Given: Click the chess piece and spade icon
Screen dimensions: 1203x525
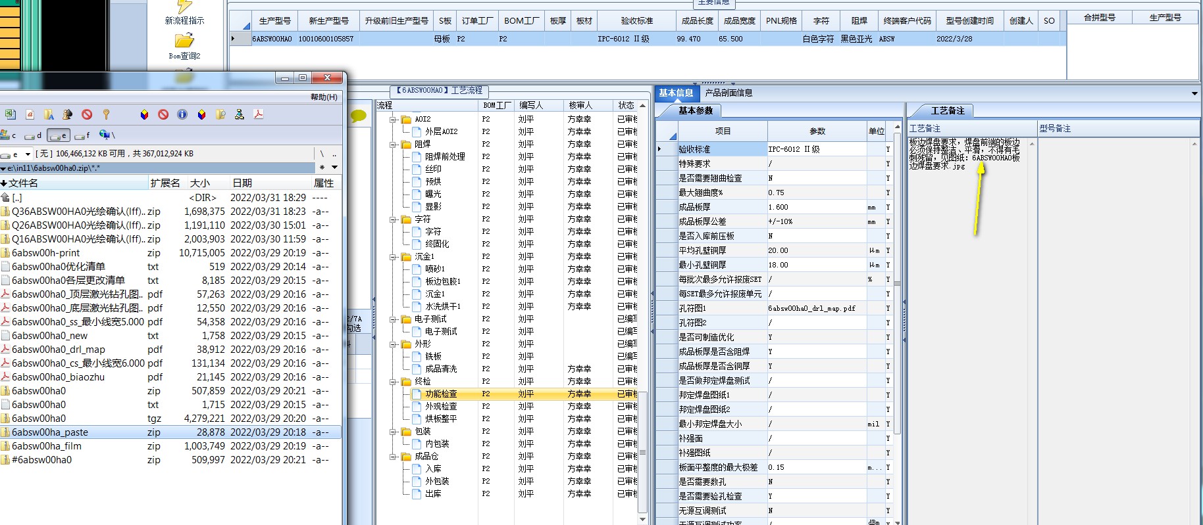Looking at the screenshot, I should click(x=68, y=114).
